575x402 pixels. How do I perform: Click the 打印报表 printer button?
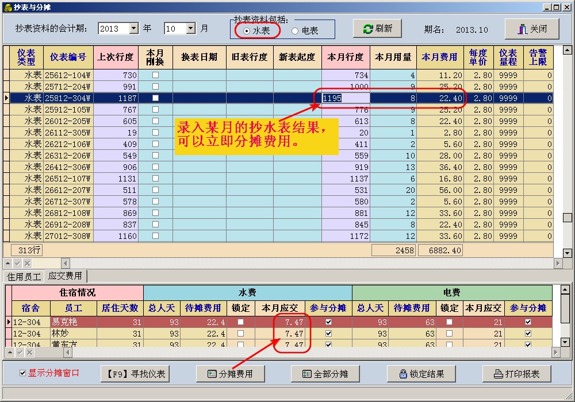point(517,374)
